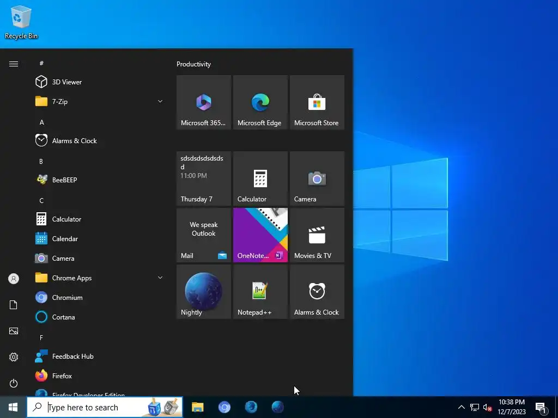Click the letter F section header
Viewport: 558px width, 418px height.
(x=41, y=337)
